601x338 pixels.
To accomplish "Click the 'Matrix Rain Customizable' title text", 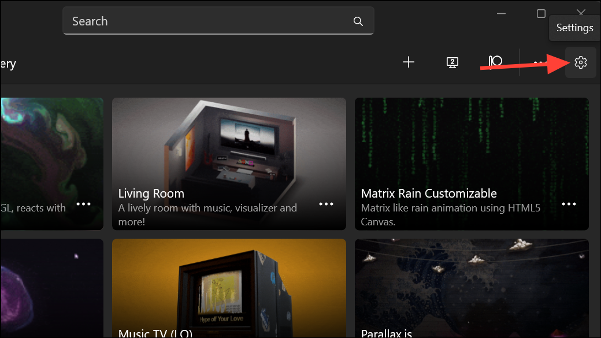I will tap(429, 194).
